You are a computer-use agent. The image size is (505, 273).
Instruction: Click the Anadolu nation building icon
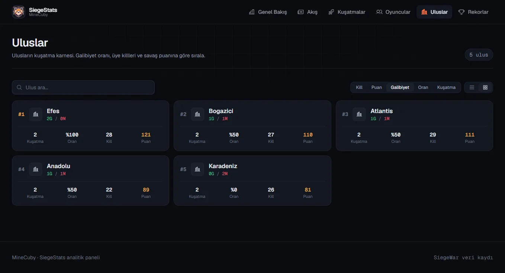coord(36,169)
